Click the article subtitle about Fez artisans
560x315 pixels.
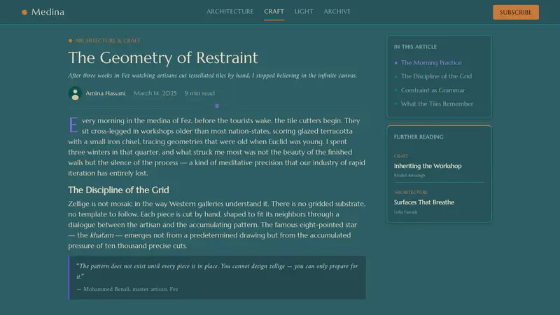(213, 76)
